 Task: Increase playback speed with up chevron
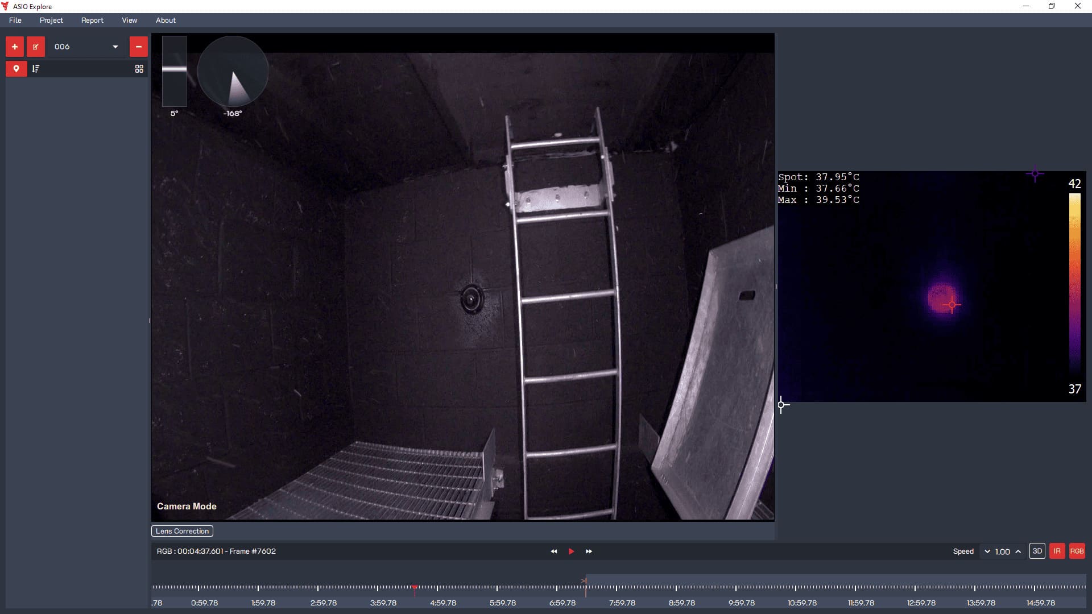(1018, 551)
